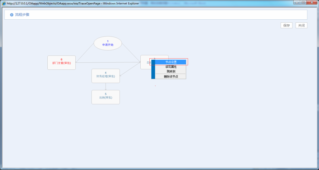
Task: Choose 节点设置 from the context menu
Action: (x=171, y=62)
